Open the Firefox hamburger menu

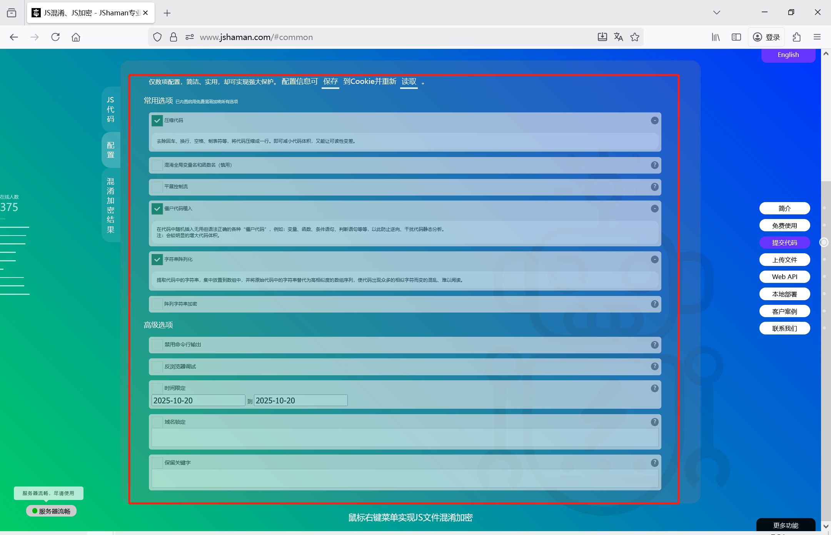tap(817, 37)
